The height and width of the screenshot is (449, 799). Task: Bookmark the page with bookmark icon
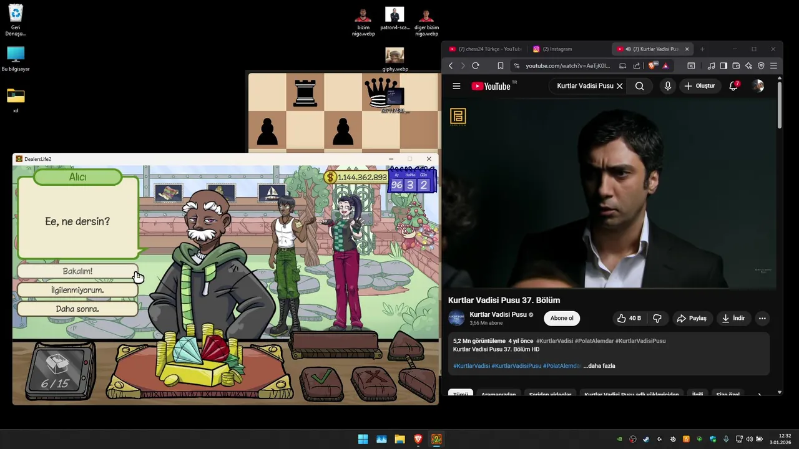point(500,65)
